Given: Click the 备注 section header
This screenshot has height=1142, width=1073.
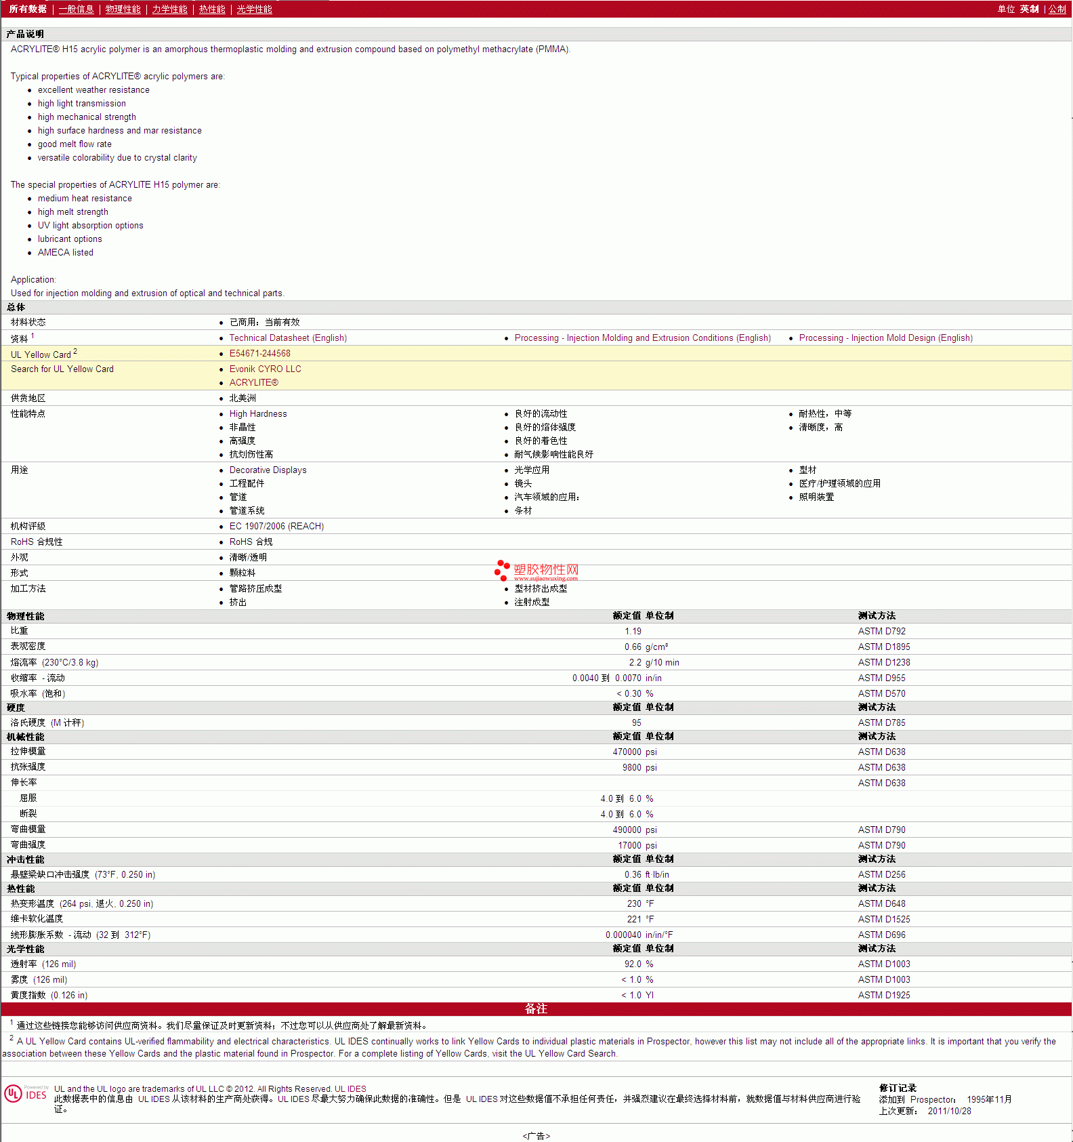Looking at the screenshot, I should point(536,1008).
